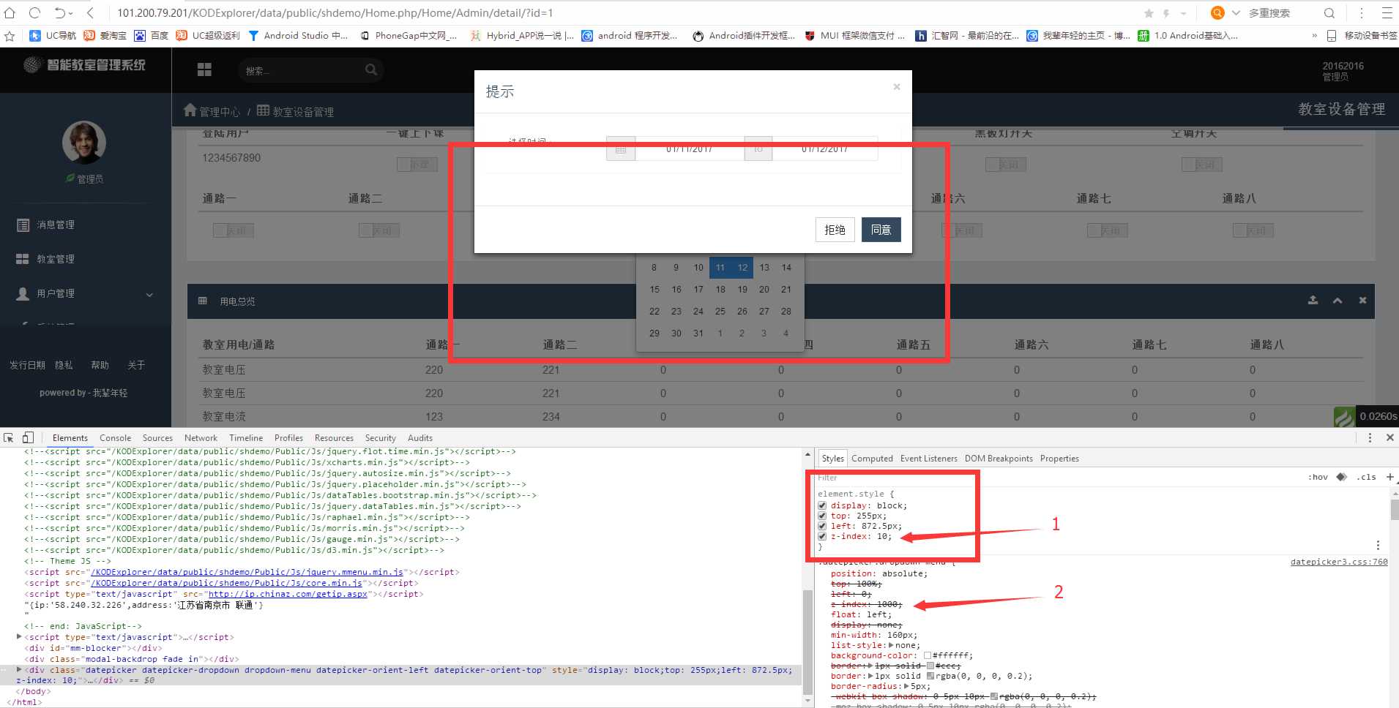Click the admin avatar picture in the sidebar
Image resolution: width=1399 pixels, height=708 pixels.
coord(84,143)
